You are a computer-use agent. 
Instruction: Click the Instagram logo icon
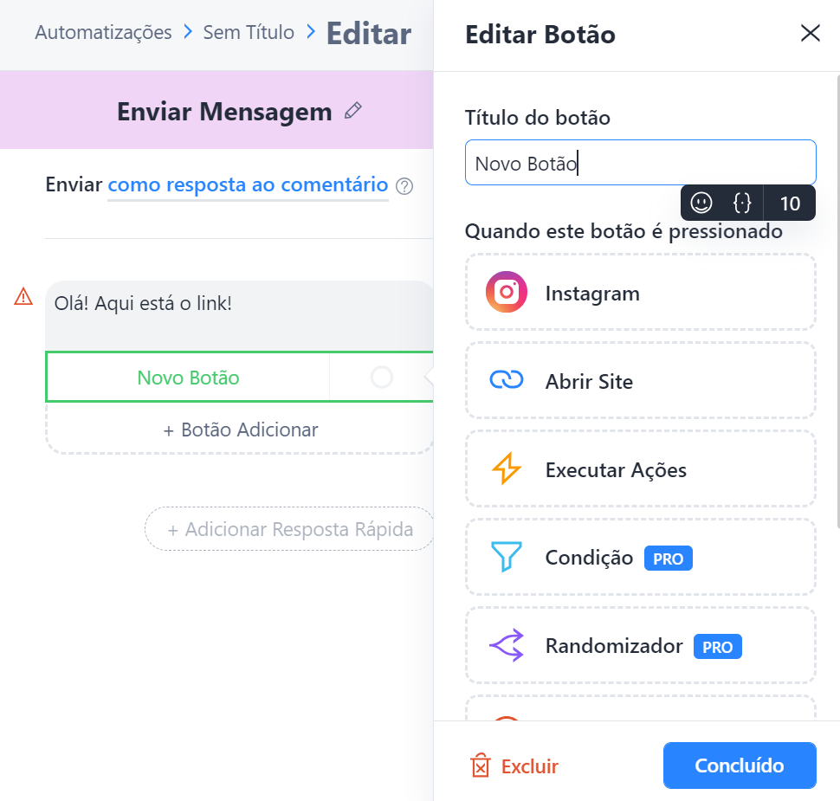pyautogui.click(x=507, y=292)
